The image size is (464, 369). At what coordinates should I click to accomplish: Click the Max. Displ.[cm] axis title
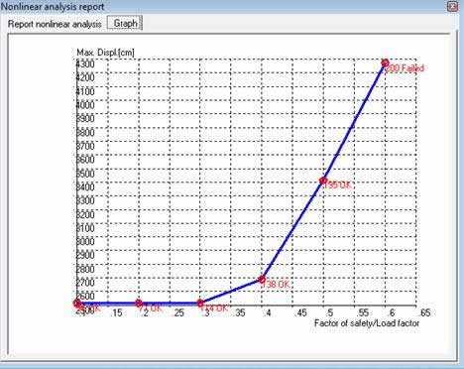(x=105, y=53)
